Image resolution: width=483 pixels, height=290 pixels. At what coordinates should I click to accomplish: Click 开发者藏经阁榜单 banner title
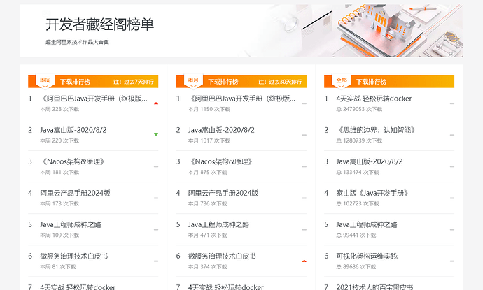coord(100,24)
